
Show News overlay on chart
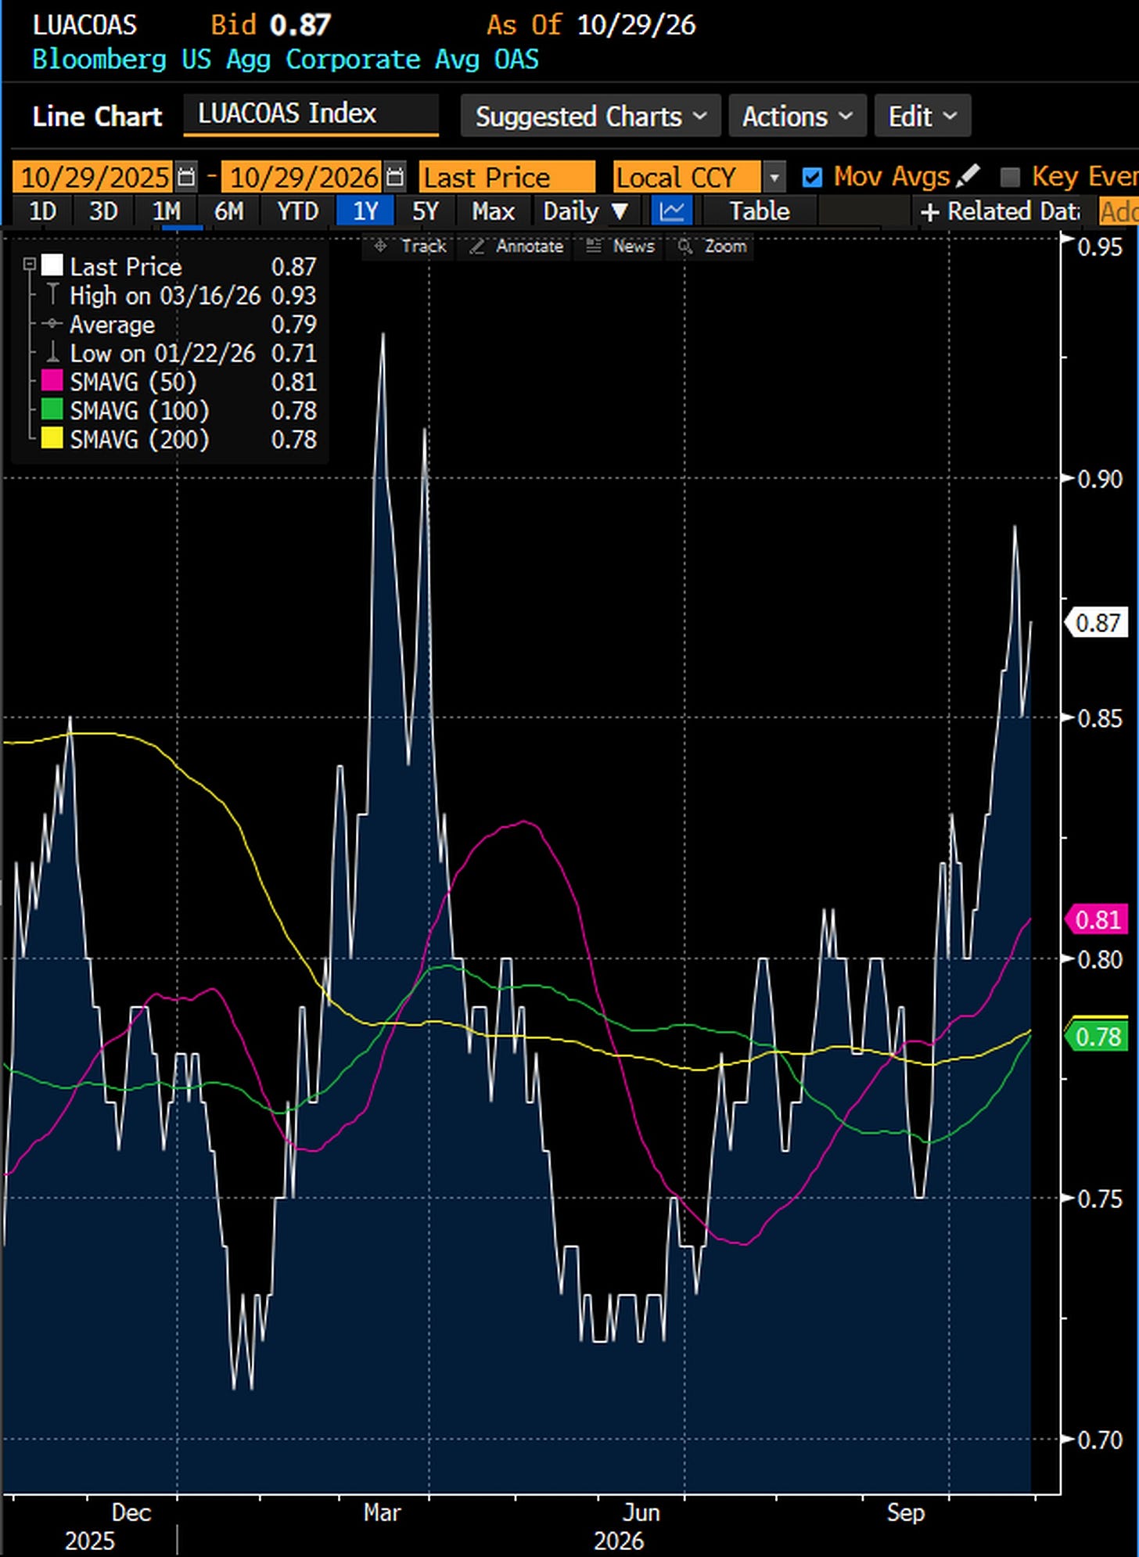(620, 246)
